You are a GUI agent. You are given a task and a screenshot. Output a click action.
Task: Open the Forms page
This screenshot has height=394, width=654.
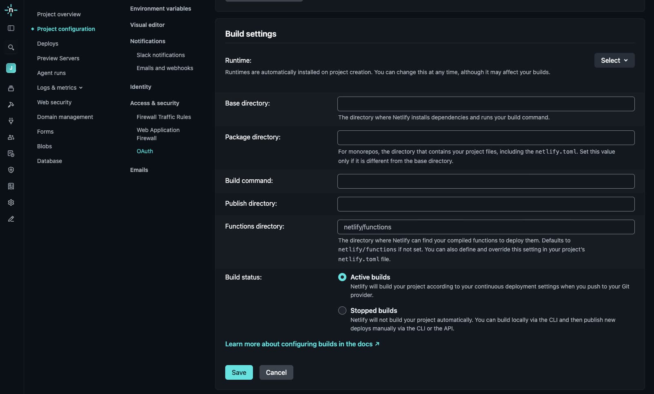(45, 132)
